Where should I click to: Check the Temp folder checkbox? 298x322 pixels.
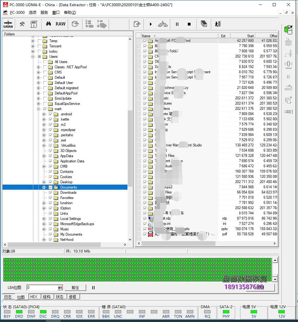(39, 41)
